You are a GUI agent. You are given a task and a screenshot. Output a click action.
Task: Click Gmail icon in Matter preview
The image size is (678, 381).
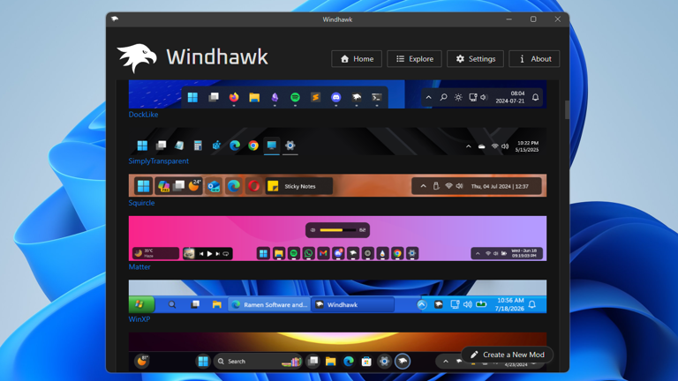pos(323,254)
